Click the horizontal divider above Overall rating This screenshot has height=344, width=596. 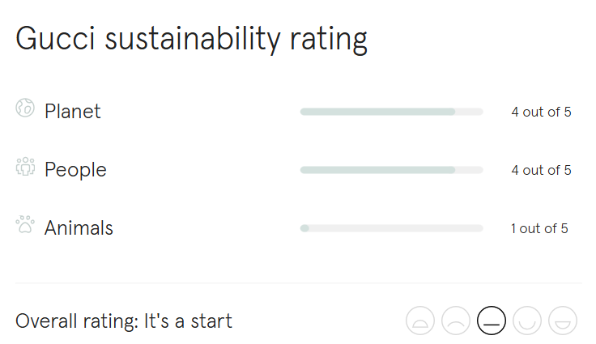pos(298,283)
